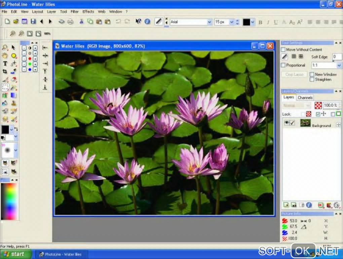Check the Straighten option
Viewport: 343px width, 259px height.
click(312, 79)
